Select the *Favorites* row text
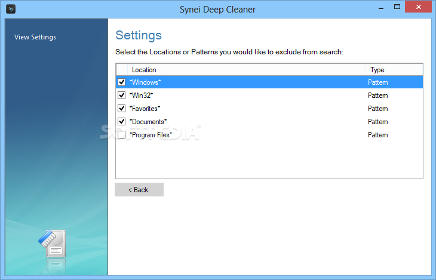Image resolution: width=436 pixels, height=280 pixels. (x=145, y=109)
